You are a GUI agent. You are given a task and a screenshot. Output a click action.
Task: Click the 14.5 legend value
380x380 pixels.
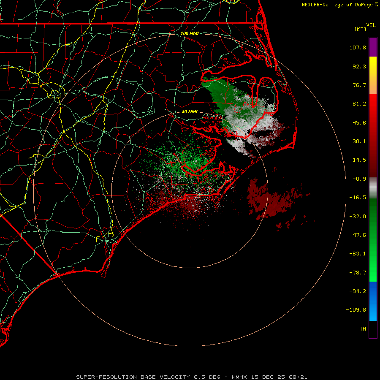pos(359,160)
